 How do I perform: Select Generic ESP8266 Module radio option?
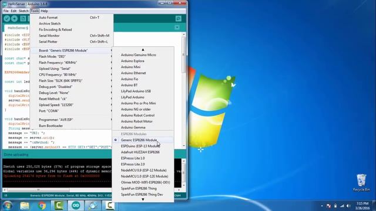pos(143,140)
